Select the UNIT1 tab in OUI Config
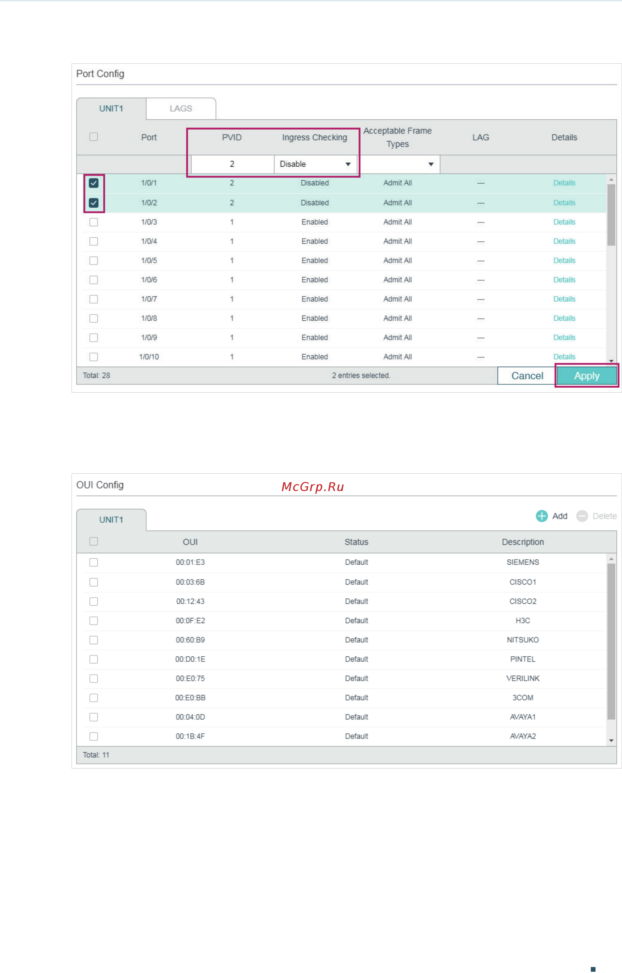The height and width of the screenshot is (973, 622). tap(111, 520)
